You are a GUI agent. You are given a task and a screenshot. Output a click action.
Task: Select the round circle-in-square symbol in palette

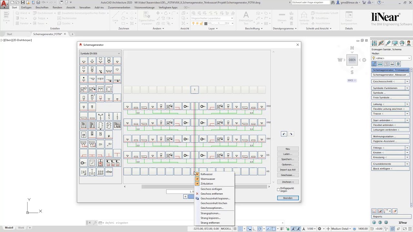tap(109, 89)
